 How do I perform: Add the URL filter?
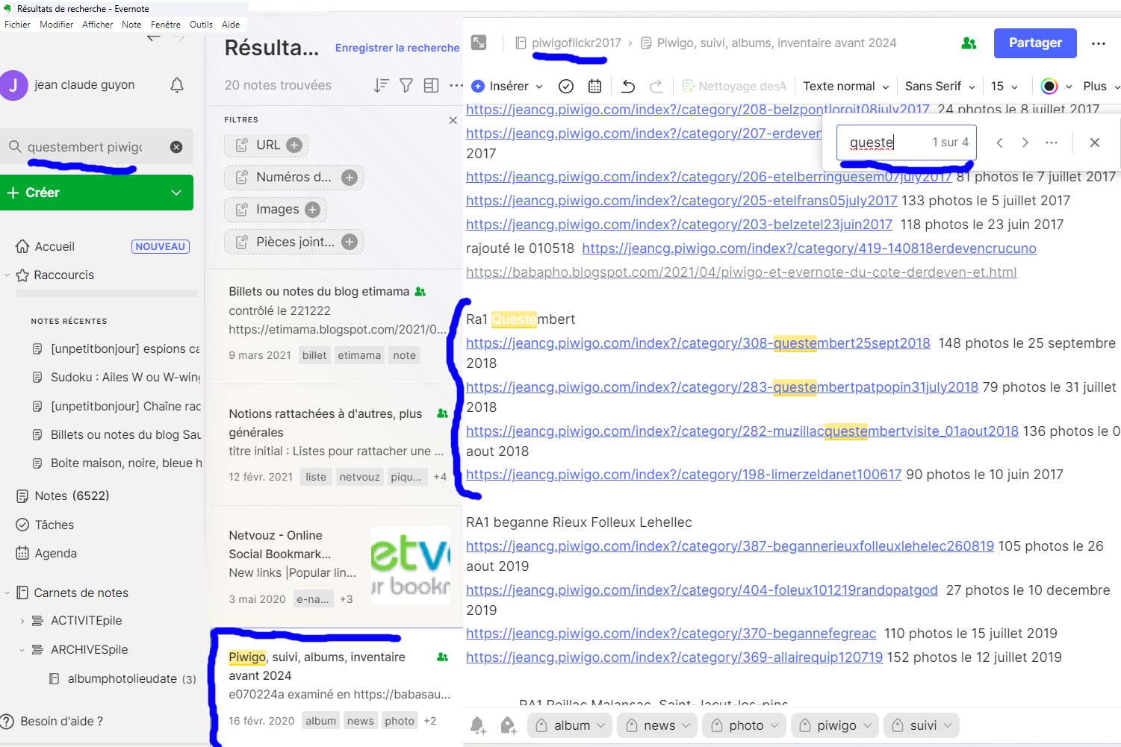294,145
